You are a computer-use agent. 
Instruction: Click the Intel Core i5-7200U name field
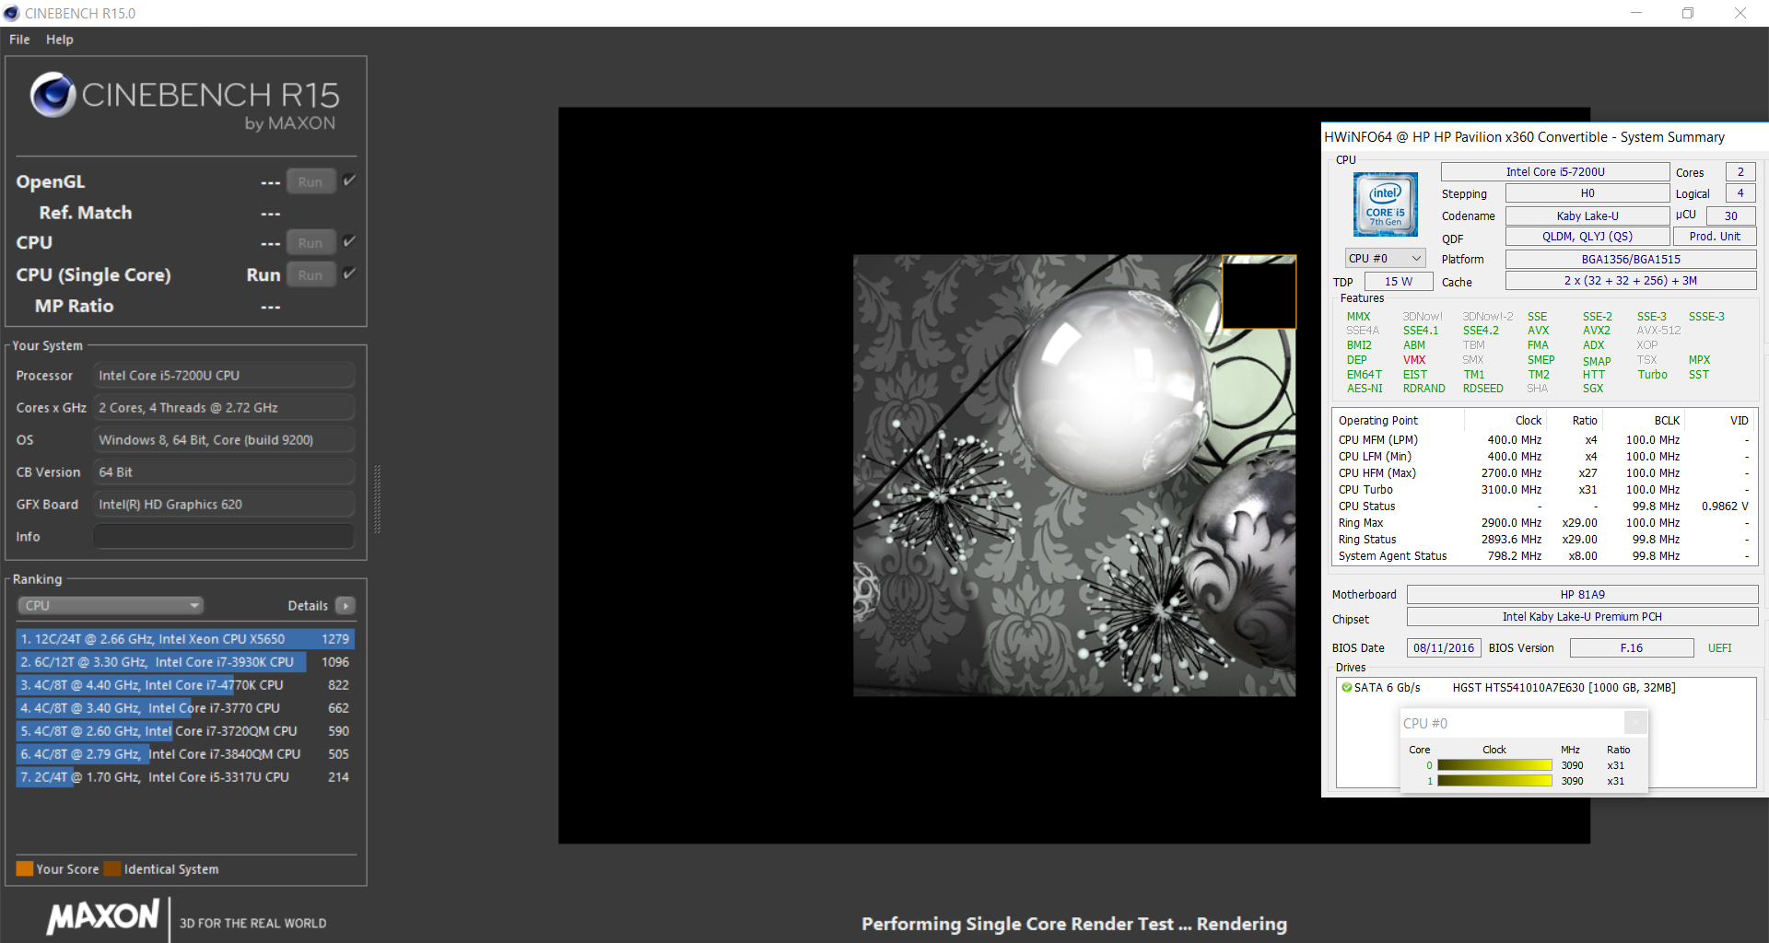coord(1555,172)
